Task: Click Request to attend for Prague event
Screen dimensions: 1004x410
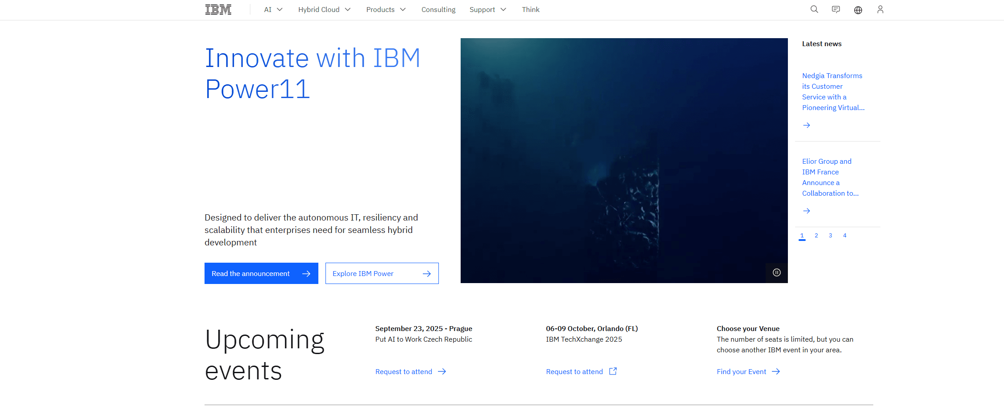Action: point(404,372)
